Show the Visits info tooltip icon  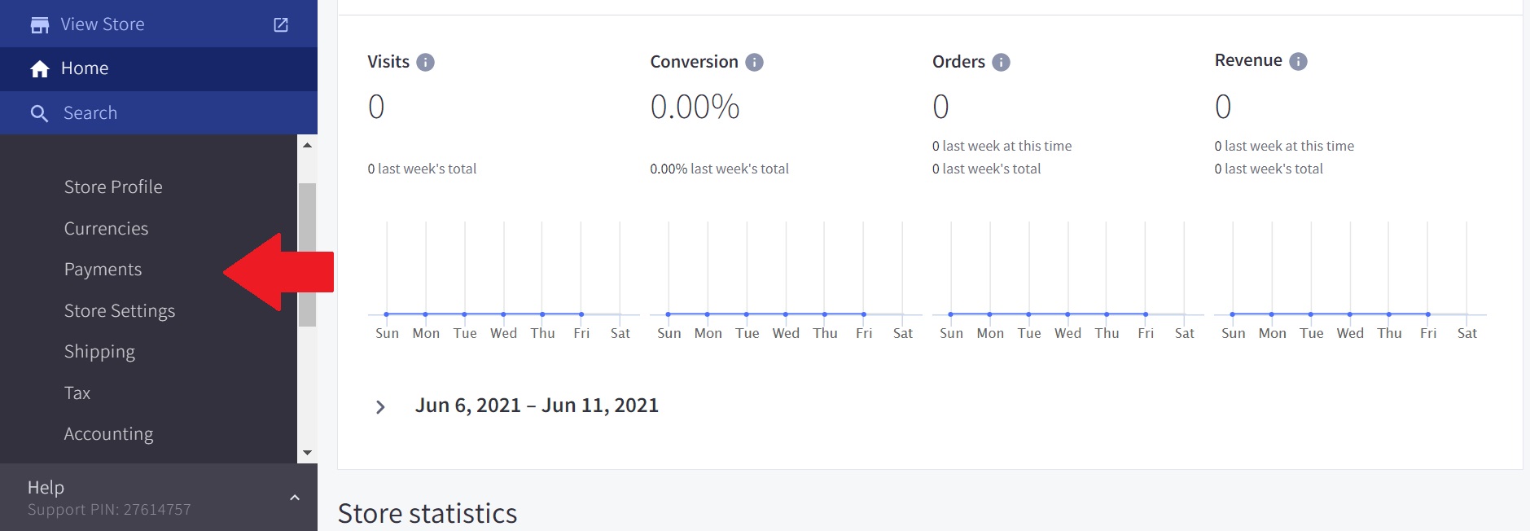click(x=425, y=63)
